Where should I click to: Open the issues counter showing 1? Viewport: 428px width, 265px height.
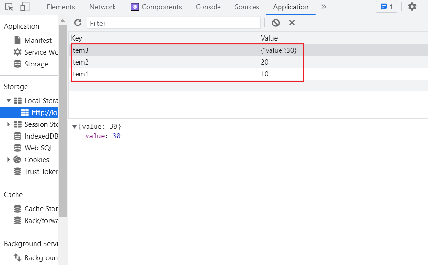386,7
